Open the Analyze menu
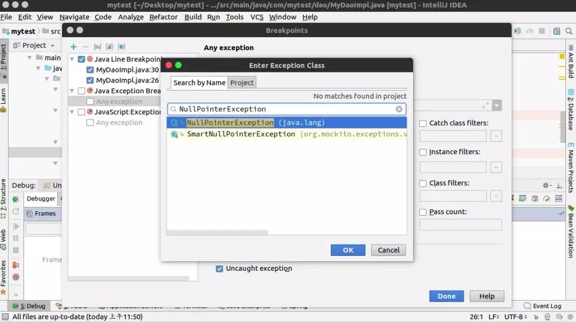The width and height of the screenshot is (576, 323). [x=131, y=17]
